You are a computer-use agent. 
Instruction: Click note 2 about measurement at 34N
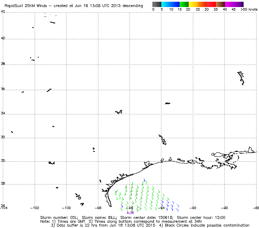coord(145,222)
